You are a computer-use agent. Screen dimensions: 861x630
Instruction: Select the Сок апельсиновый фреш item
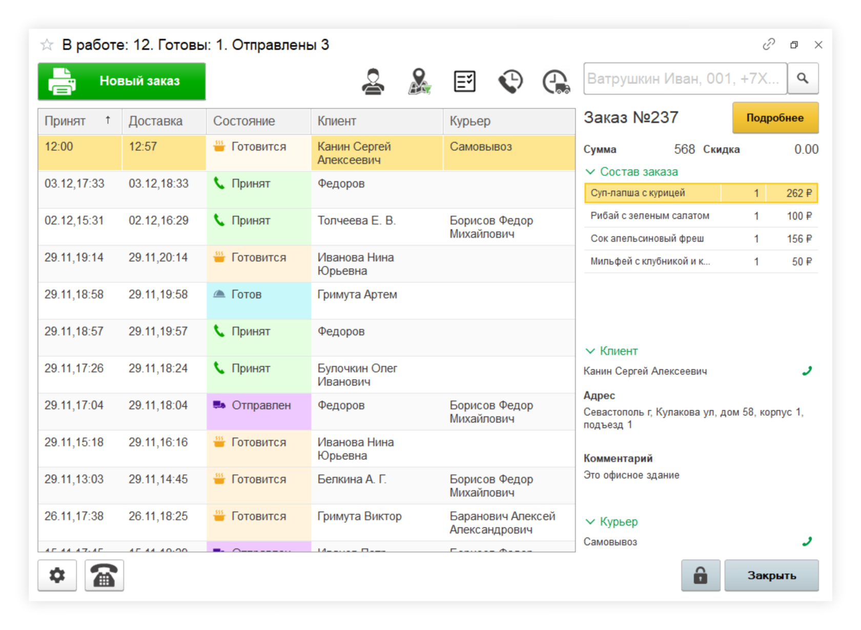coord(701,239)
